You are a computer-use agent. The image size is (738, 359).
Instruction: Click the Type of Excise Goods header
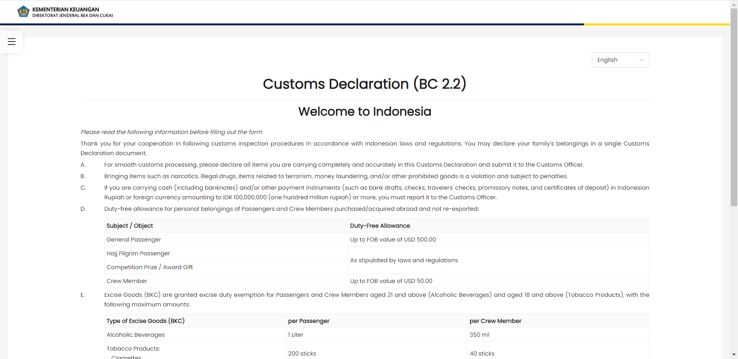(145, 321)
